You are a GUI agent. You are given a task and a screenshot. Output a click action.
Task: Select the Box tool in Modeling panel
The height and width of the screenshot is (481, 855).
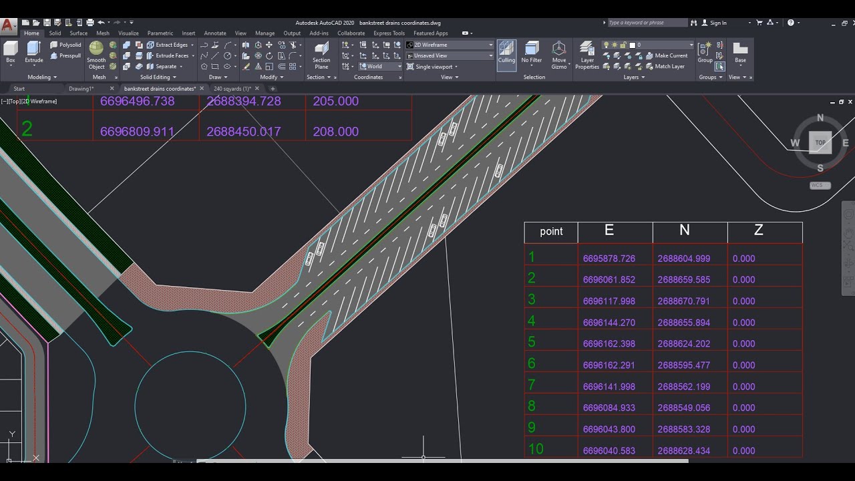coord(10,52)
